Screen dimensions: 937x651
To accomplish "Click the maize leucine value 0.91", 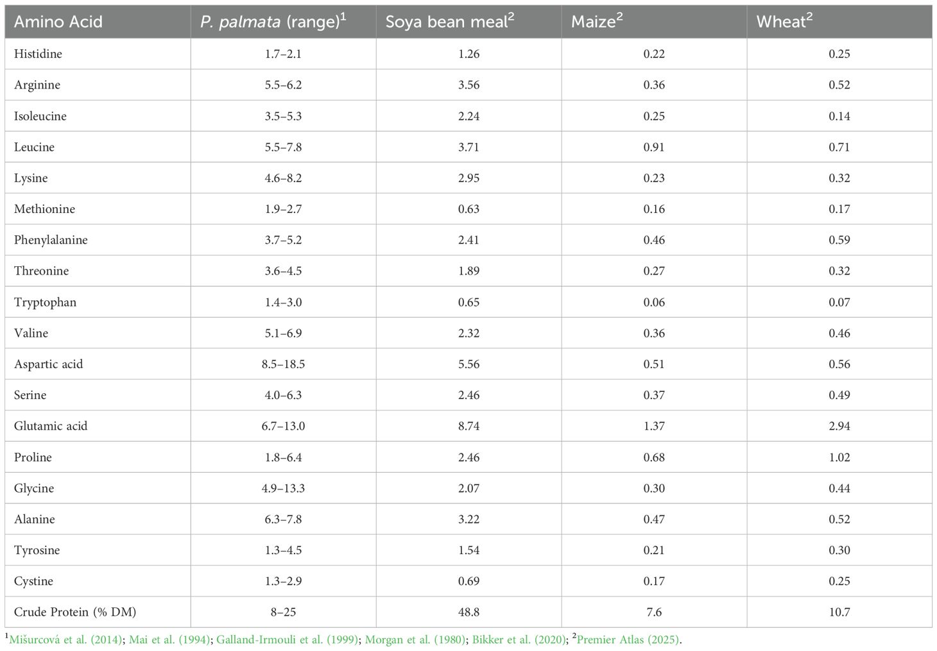I will [654, 147].
